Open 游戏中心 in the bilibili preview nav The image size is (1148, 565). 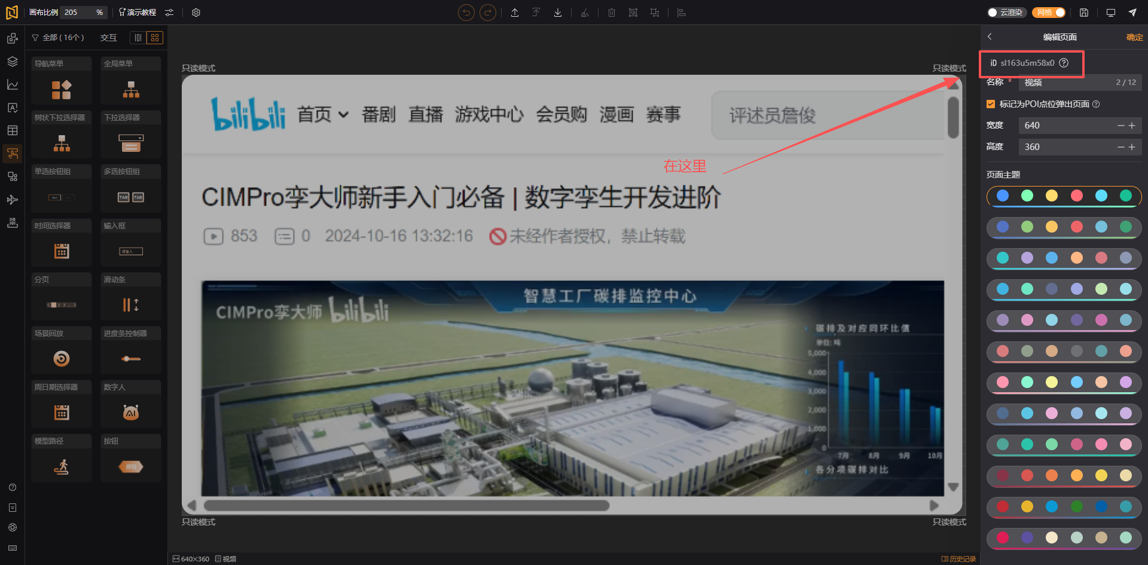[489, 114]
